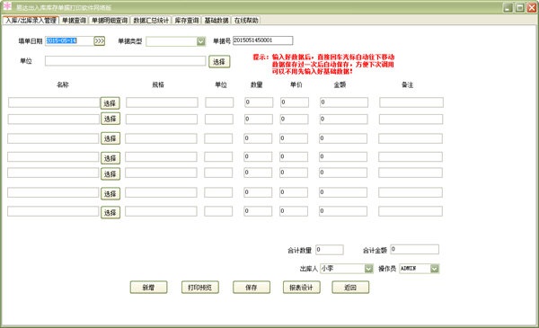Click the first row 单价 field
539x328 pixels.
(x=295, y=102)
